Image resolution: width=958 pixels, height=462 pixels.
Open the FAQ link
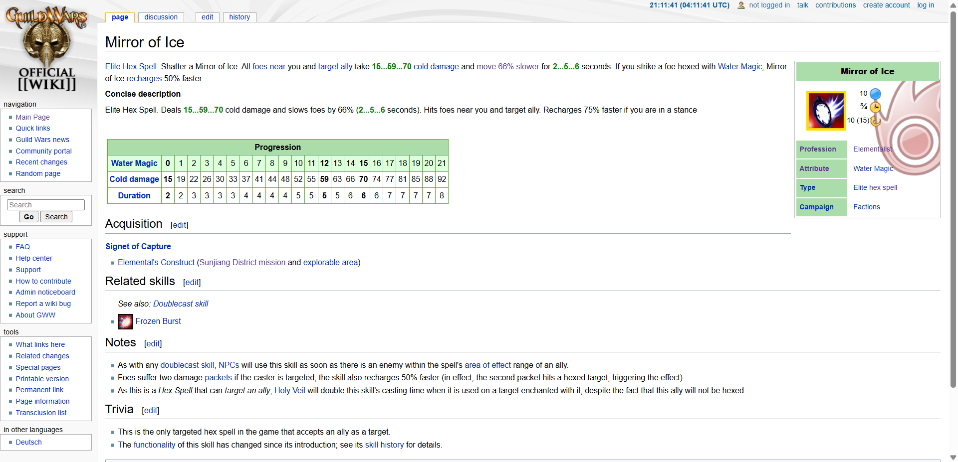22,247
